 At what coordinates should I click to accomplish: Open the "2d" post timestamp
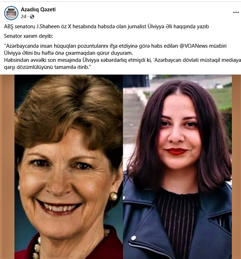click(x=24, y=17)
